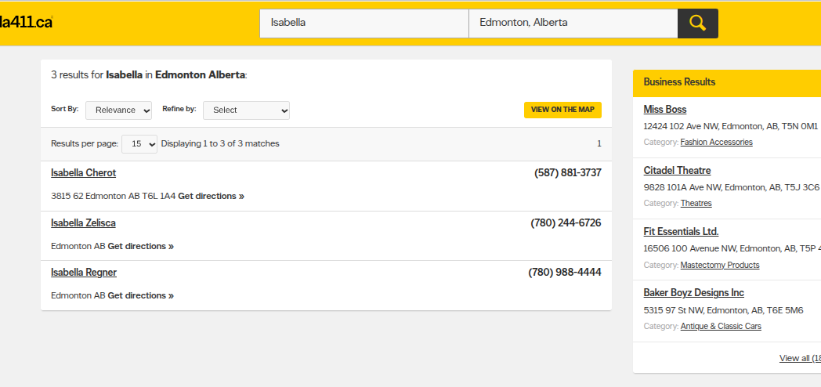Open the Refine by Select dropdown
The width and height of the screenshot is (821, 387).
246,110
